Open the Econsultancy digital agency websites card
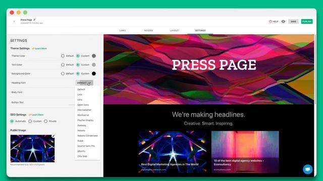The height and width of the screenshot is (181, 323). 245,152
